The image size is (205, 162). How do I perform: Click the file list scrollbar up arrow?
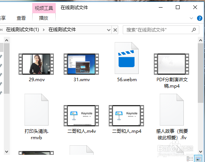click(201, 40)
